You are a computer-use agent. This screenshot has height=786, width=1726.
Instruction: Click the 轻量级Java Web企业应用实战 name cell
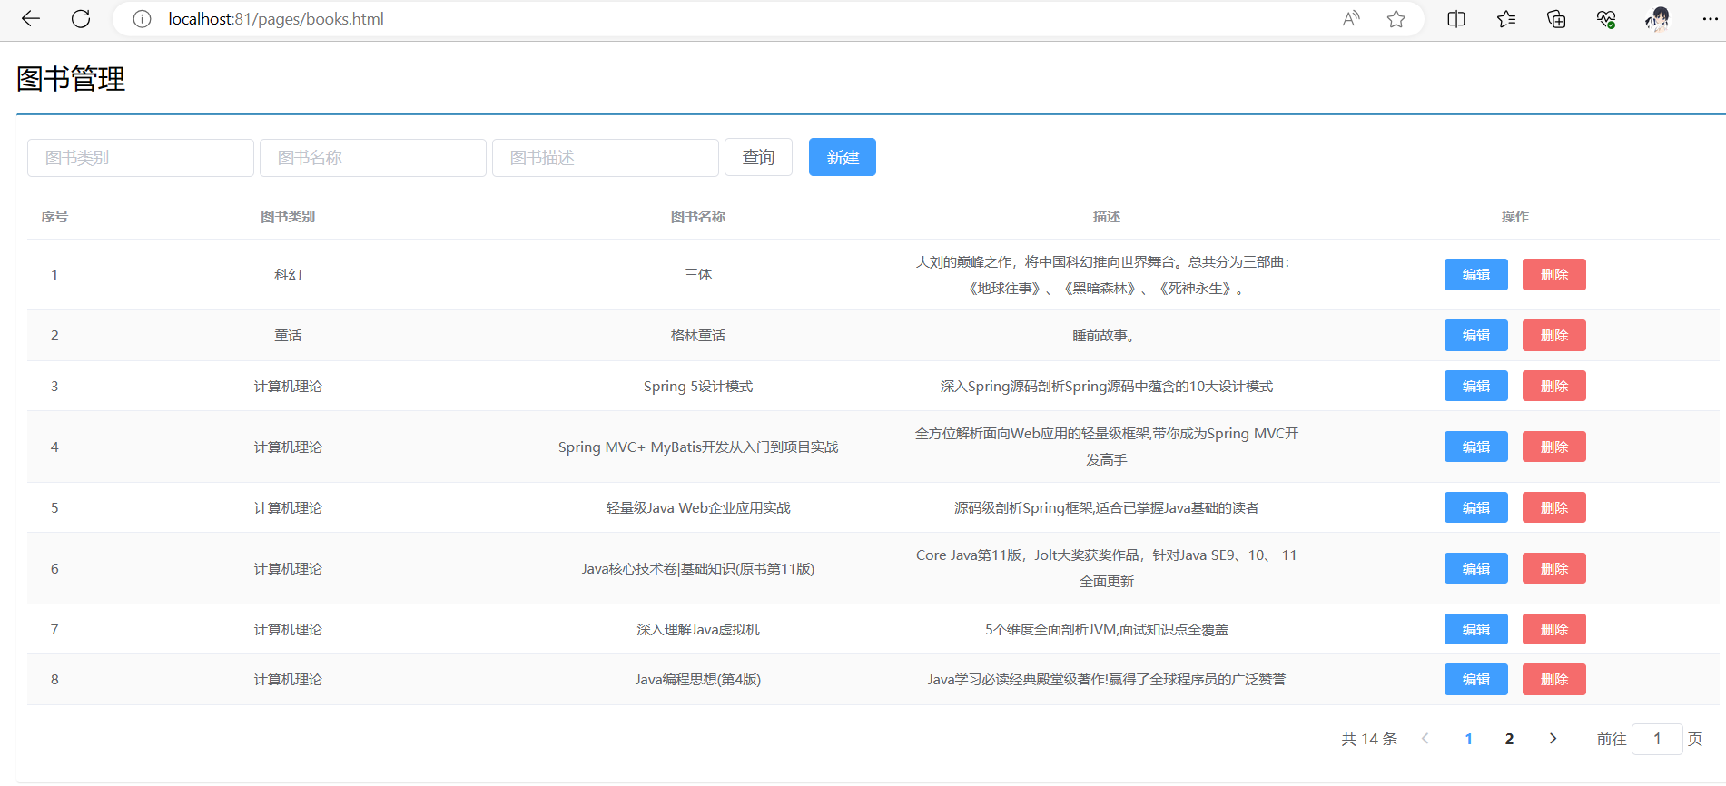[x=698, y=508]
